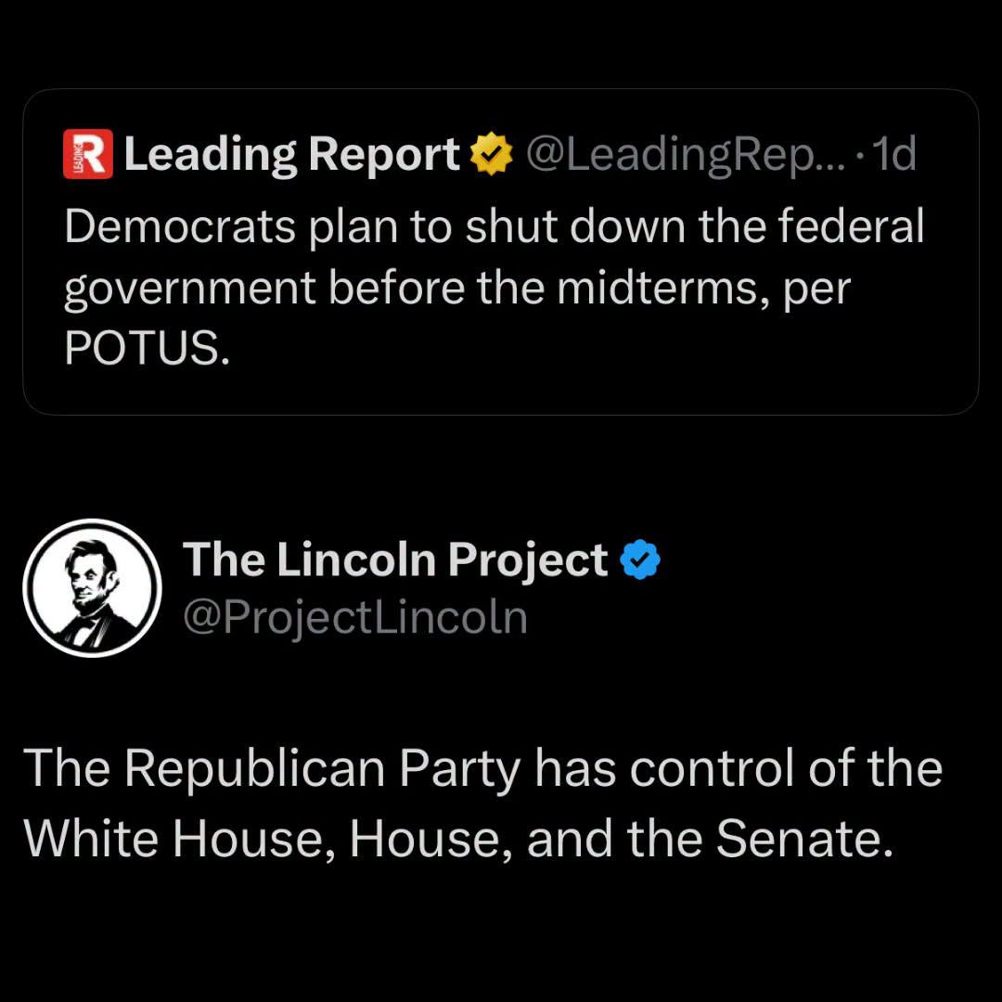This screenshot has height=1002, width=1002.
Task: Click the blue verified checkmark beside Lincoln Project
Action: (639, 559)
